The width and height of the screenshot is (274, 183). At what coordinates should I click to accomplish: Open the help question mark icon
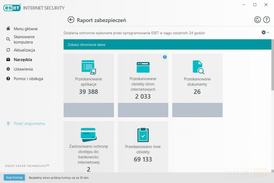267,20
